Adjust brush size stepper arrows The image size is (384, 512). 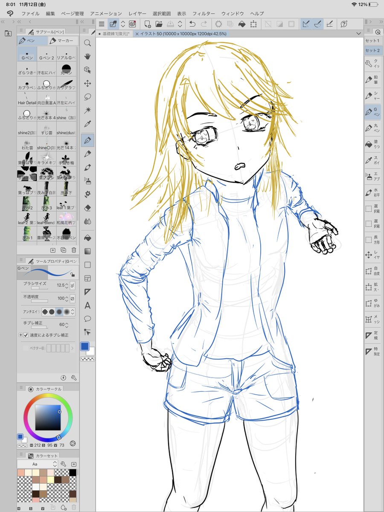pyautogui.click(x=67, y=285)
